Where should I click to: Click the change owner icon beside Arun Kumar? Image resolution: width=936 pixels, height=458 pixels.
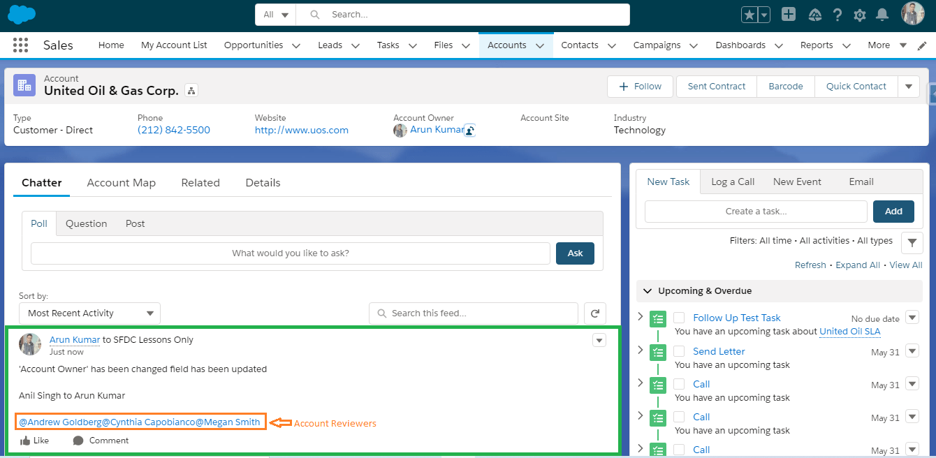(470, 131)
